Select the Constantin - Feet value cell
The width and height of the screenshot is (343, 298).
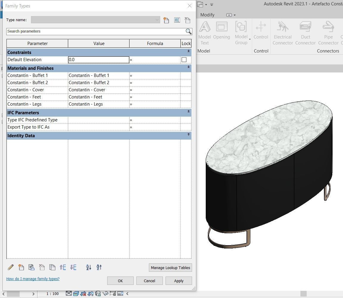click(x=99, y=97)
